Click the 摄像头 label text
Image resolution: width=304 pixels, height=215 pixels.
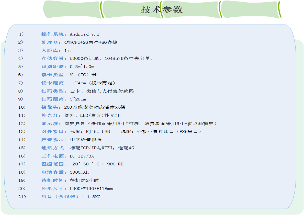pyautogui.click(x=50, y=107)
